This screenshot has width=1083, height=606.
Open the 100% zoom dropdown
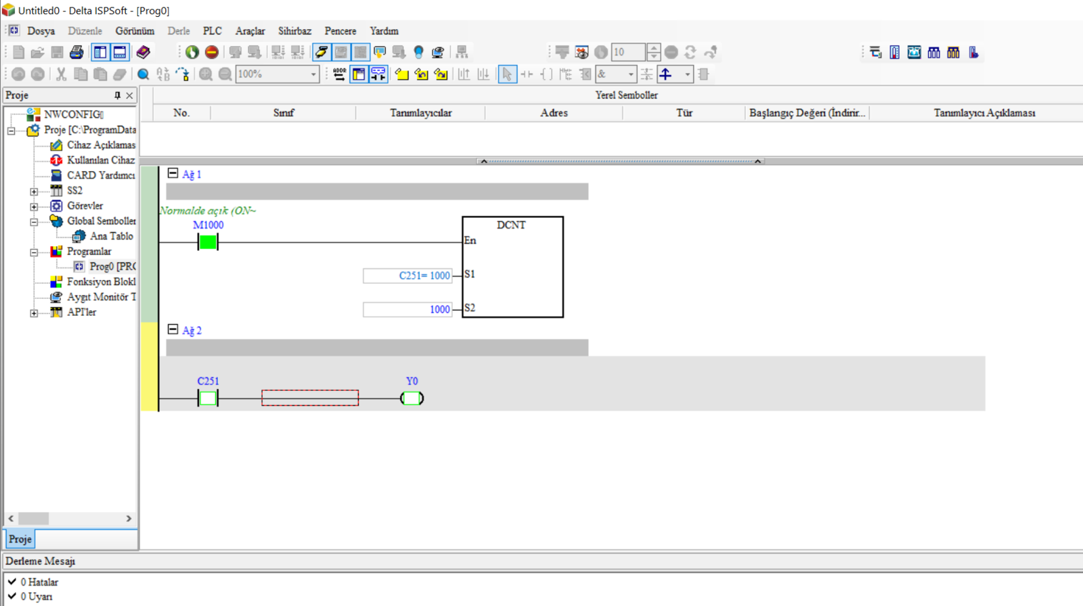coord(313,74)
